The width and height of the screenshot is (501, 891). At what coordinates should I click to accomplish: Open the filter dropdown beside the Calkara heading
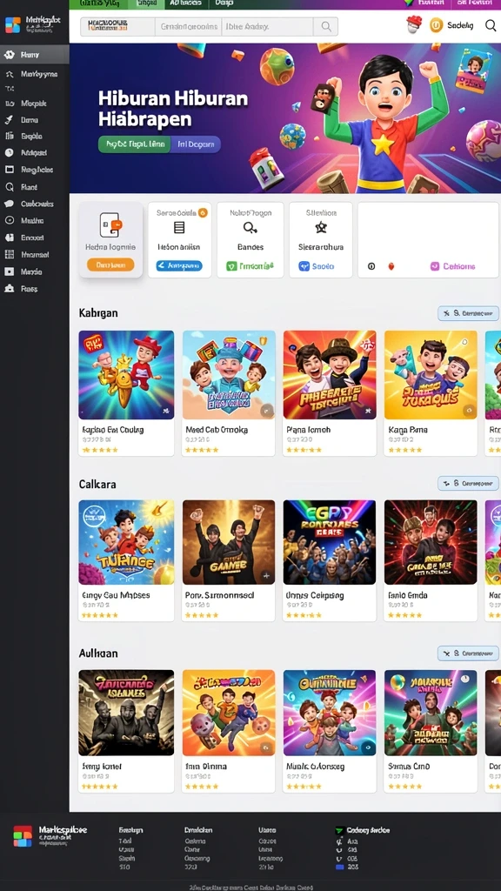(x=468, y=484)
